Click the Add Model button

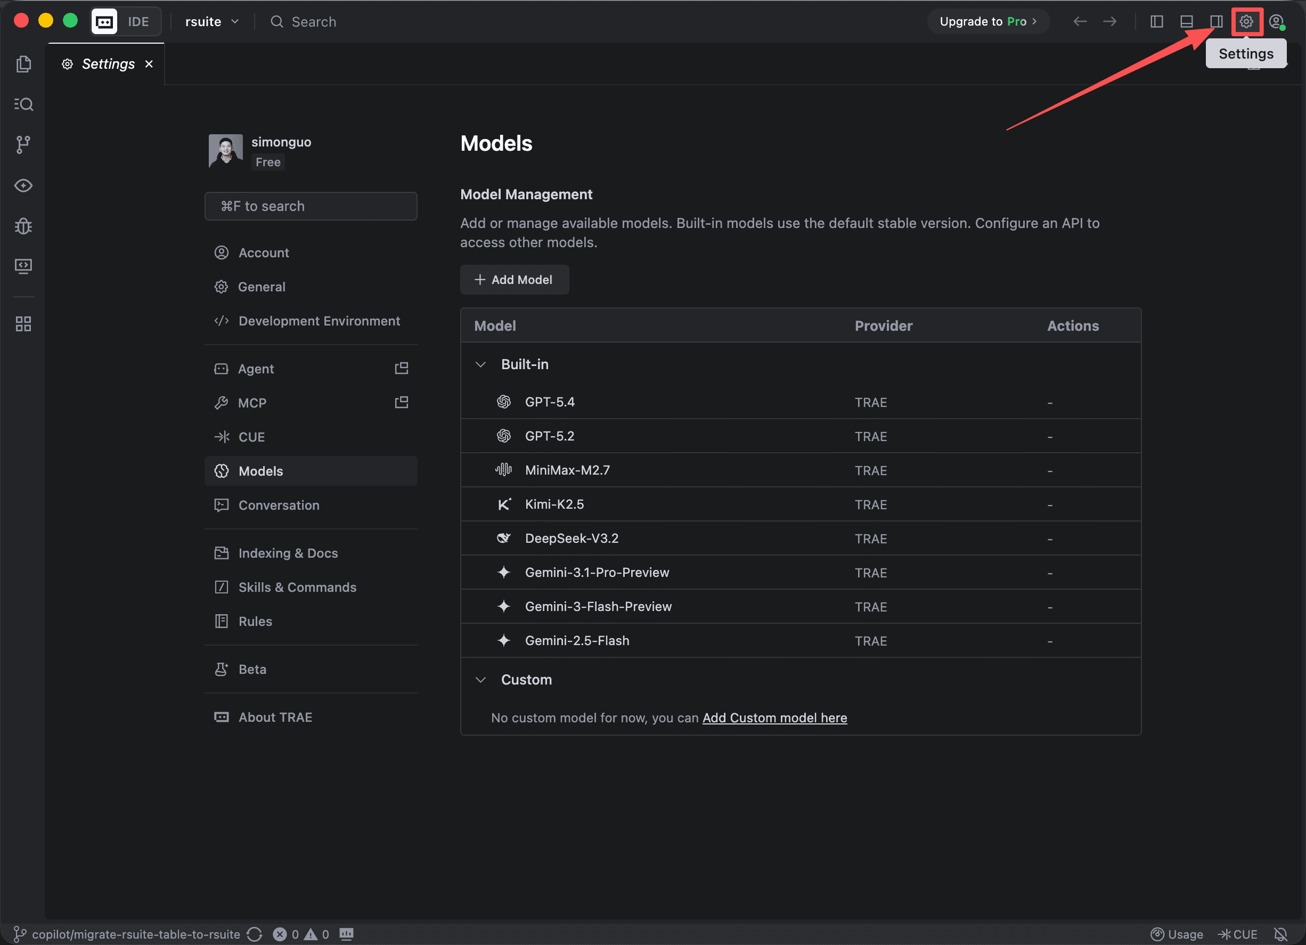pyautogui.click(x=514, y=280)
